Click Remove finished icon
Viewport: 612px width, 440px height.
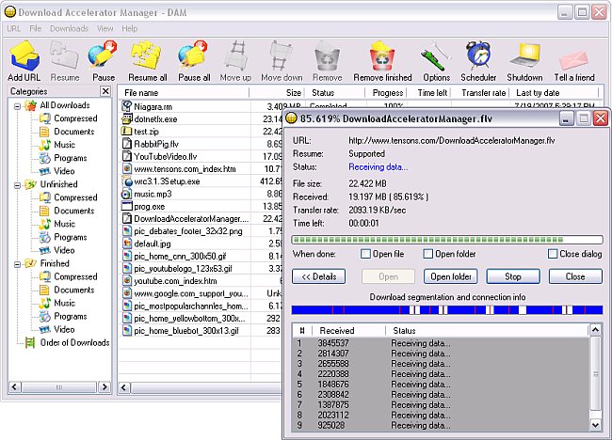point(381,58)
